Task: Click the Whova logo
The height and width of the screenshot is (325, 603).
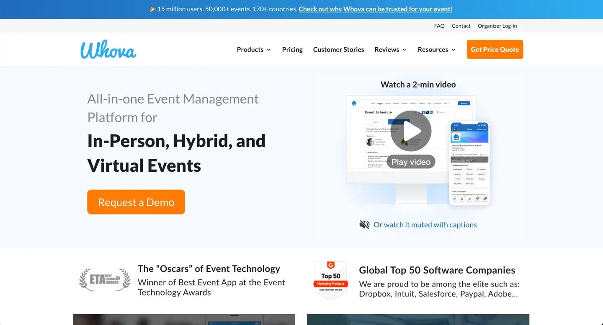Action: tap(108, 49)
